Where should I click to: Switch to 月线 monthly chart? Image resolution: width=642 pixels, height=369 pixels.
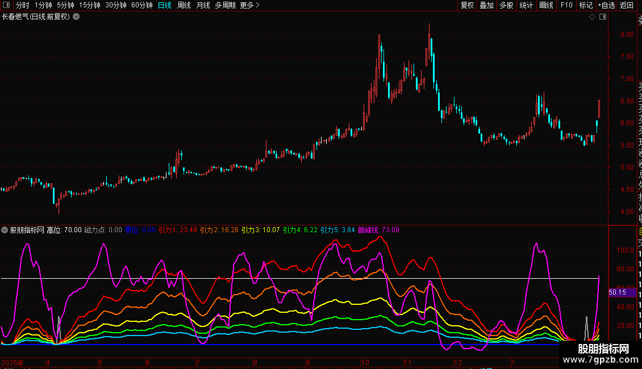[203, 5]
